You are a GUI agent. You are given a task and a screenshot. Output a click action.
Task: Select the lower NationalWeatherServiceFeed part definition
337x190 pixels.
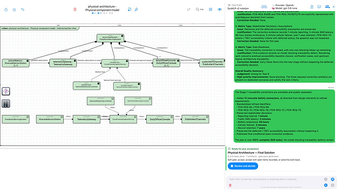(x=101, y=101)
